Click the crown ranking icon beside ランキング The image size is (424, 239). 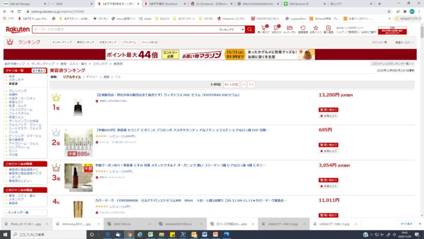tap(9, 42)
